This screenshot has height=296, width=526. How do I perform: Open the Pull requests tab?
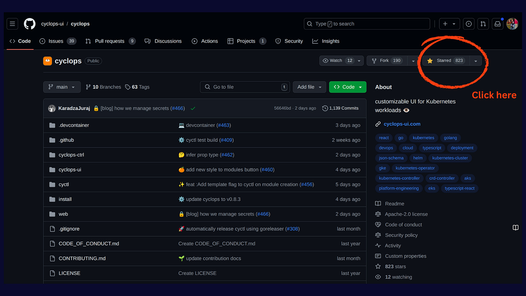coord(111,41)
